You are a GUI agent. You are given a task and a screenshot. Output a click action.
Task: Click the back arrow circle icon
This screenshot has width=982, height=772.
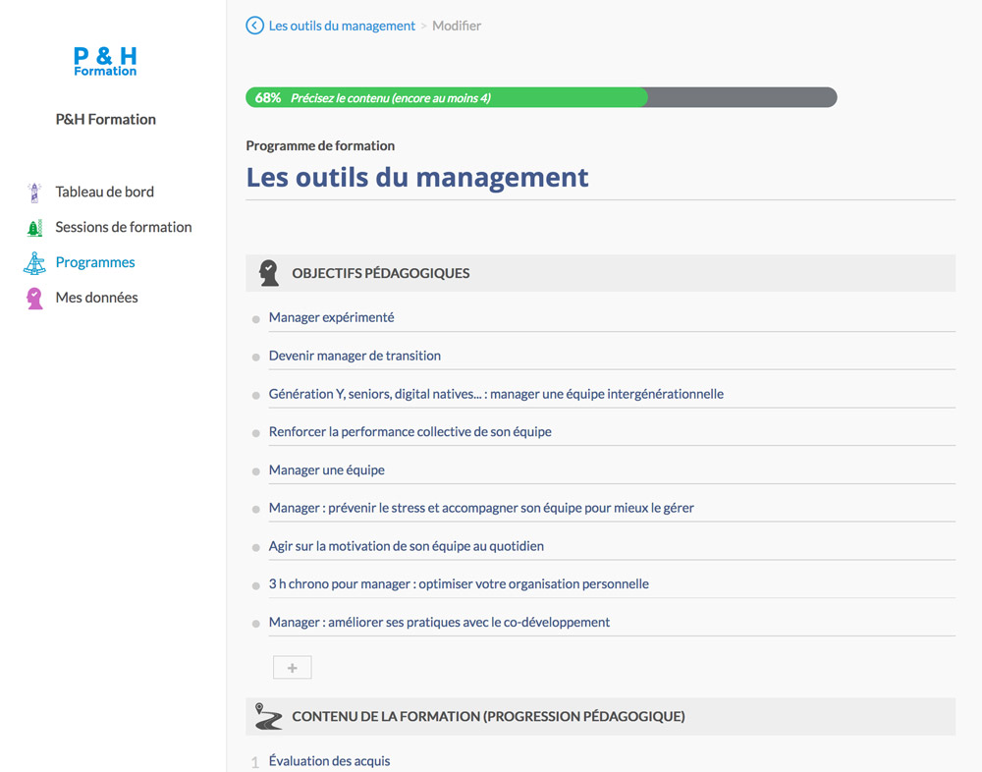coord(254,26)
